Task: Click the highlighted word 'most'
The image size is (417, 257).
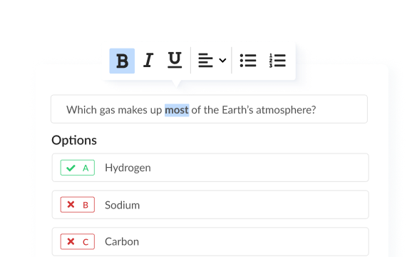Action: pyautogui.click(x=177, y=110)
